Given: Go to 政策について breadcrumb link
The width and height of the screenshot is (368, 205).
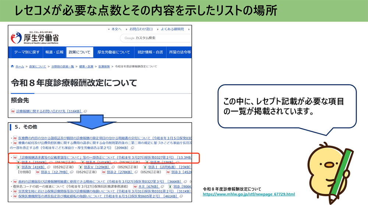Looking at the screenshot, I should pyautogui.click(x=38, y=67).
